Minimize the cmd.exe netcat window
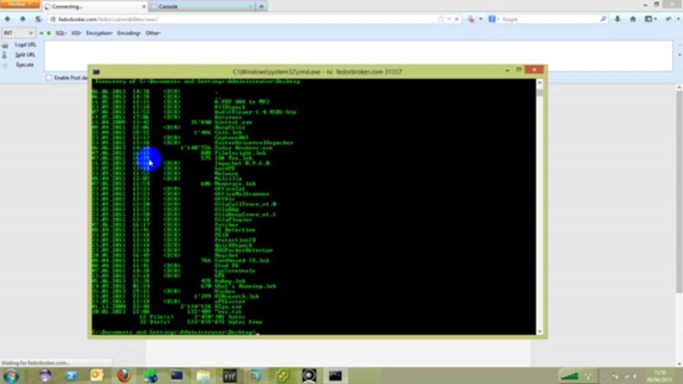This screenshot has width=683, height=384. (508, 70)
